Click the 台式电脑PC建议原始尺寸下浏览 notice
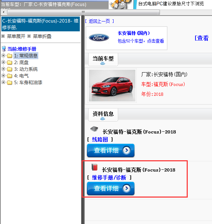The image size is (212, 224). click(x=171, y=4)
